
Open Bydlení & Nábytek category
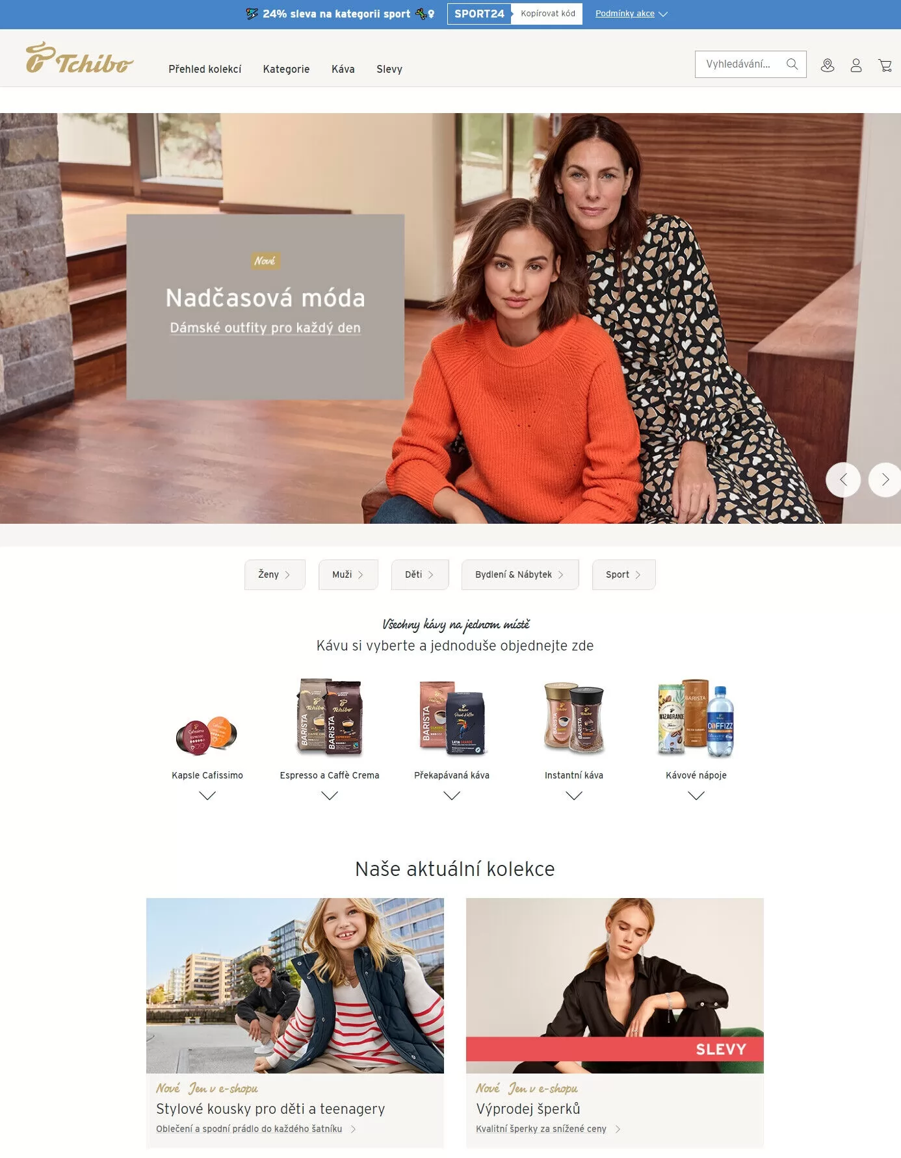(520, 574)
